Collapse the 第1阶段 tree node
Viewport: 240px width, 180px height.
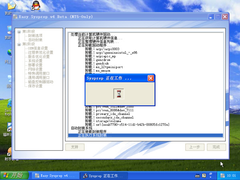19,32
